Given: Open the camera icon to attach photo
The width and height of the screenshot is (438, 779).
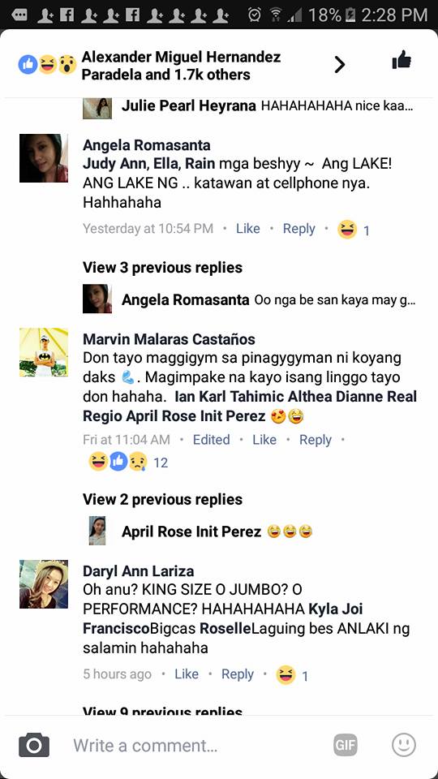Looking at the screenshot, I should (x=34, y=745).
